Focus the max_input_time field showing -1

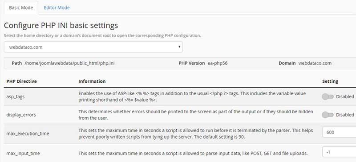click(339, 152)
